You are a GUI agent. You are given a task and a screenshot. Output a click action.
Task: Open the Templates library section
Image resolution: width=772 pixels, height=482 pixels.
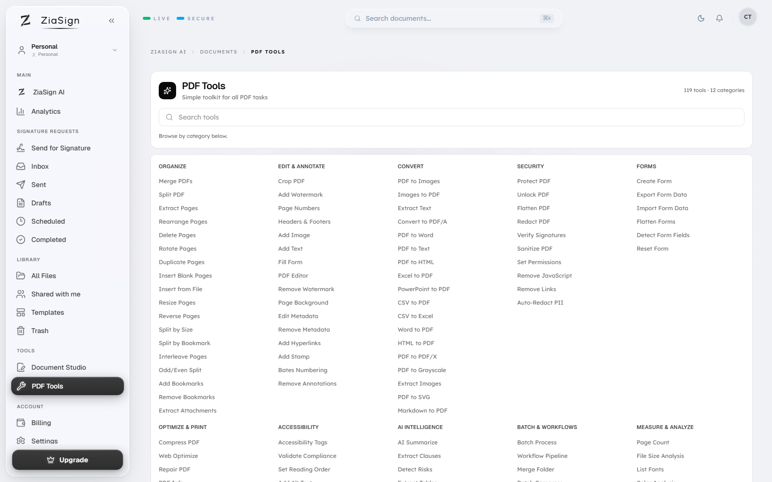pyautogui.click(x=47, y=312)
